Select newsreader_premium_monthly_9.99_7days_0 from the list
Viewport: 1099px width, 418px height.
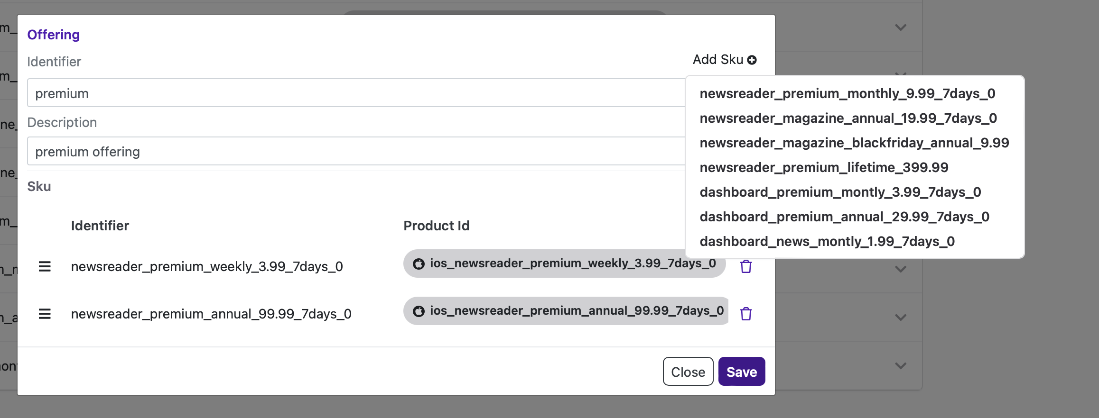(847, 93)
